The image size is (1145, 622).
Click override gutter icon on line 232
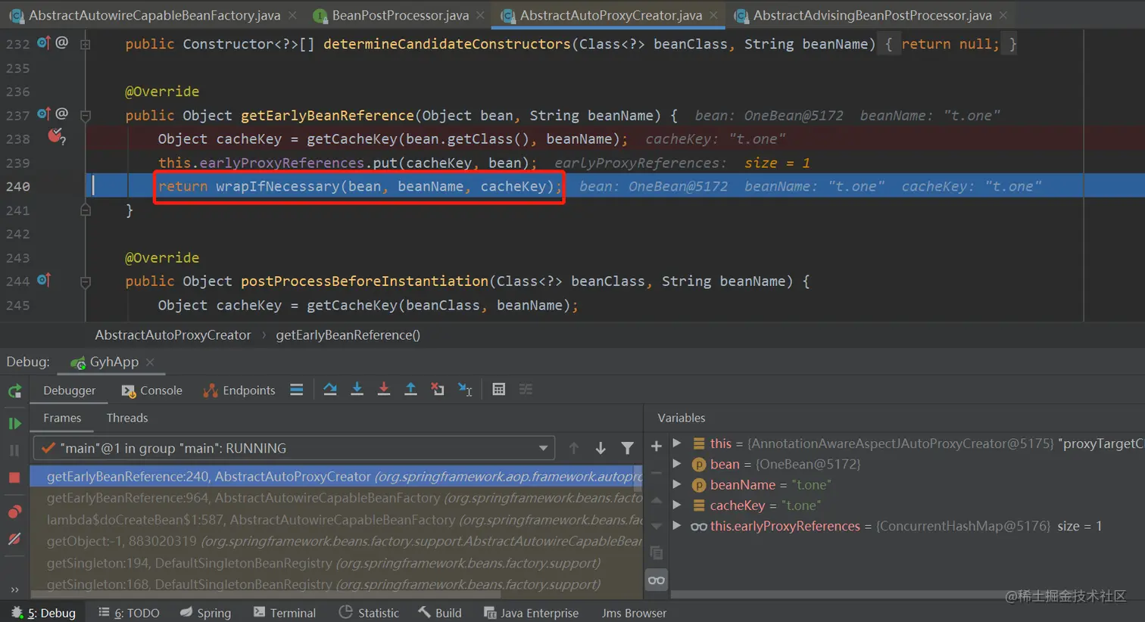(x=44, y=43)
